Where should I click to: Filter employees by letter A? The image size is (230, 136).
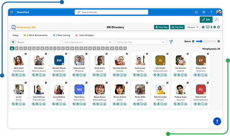click(x=16, y=48)
